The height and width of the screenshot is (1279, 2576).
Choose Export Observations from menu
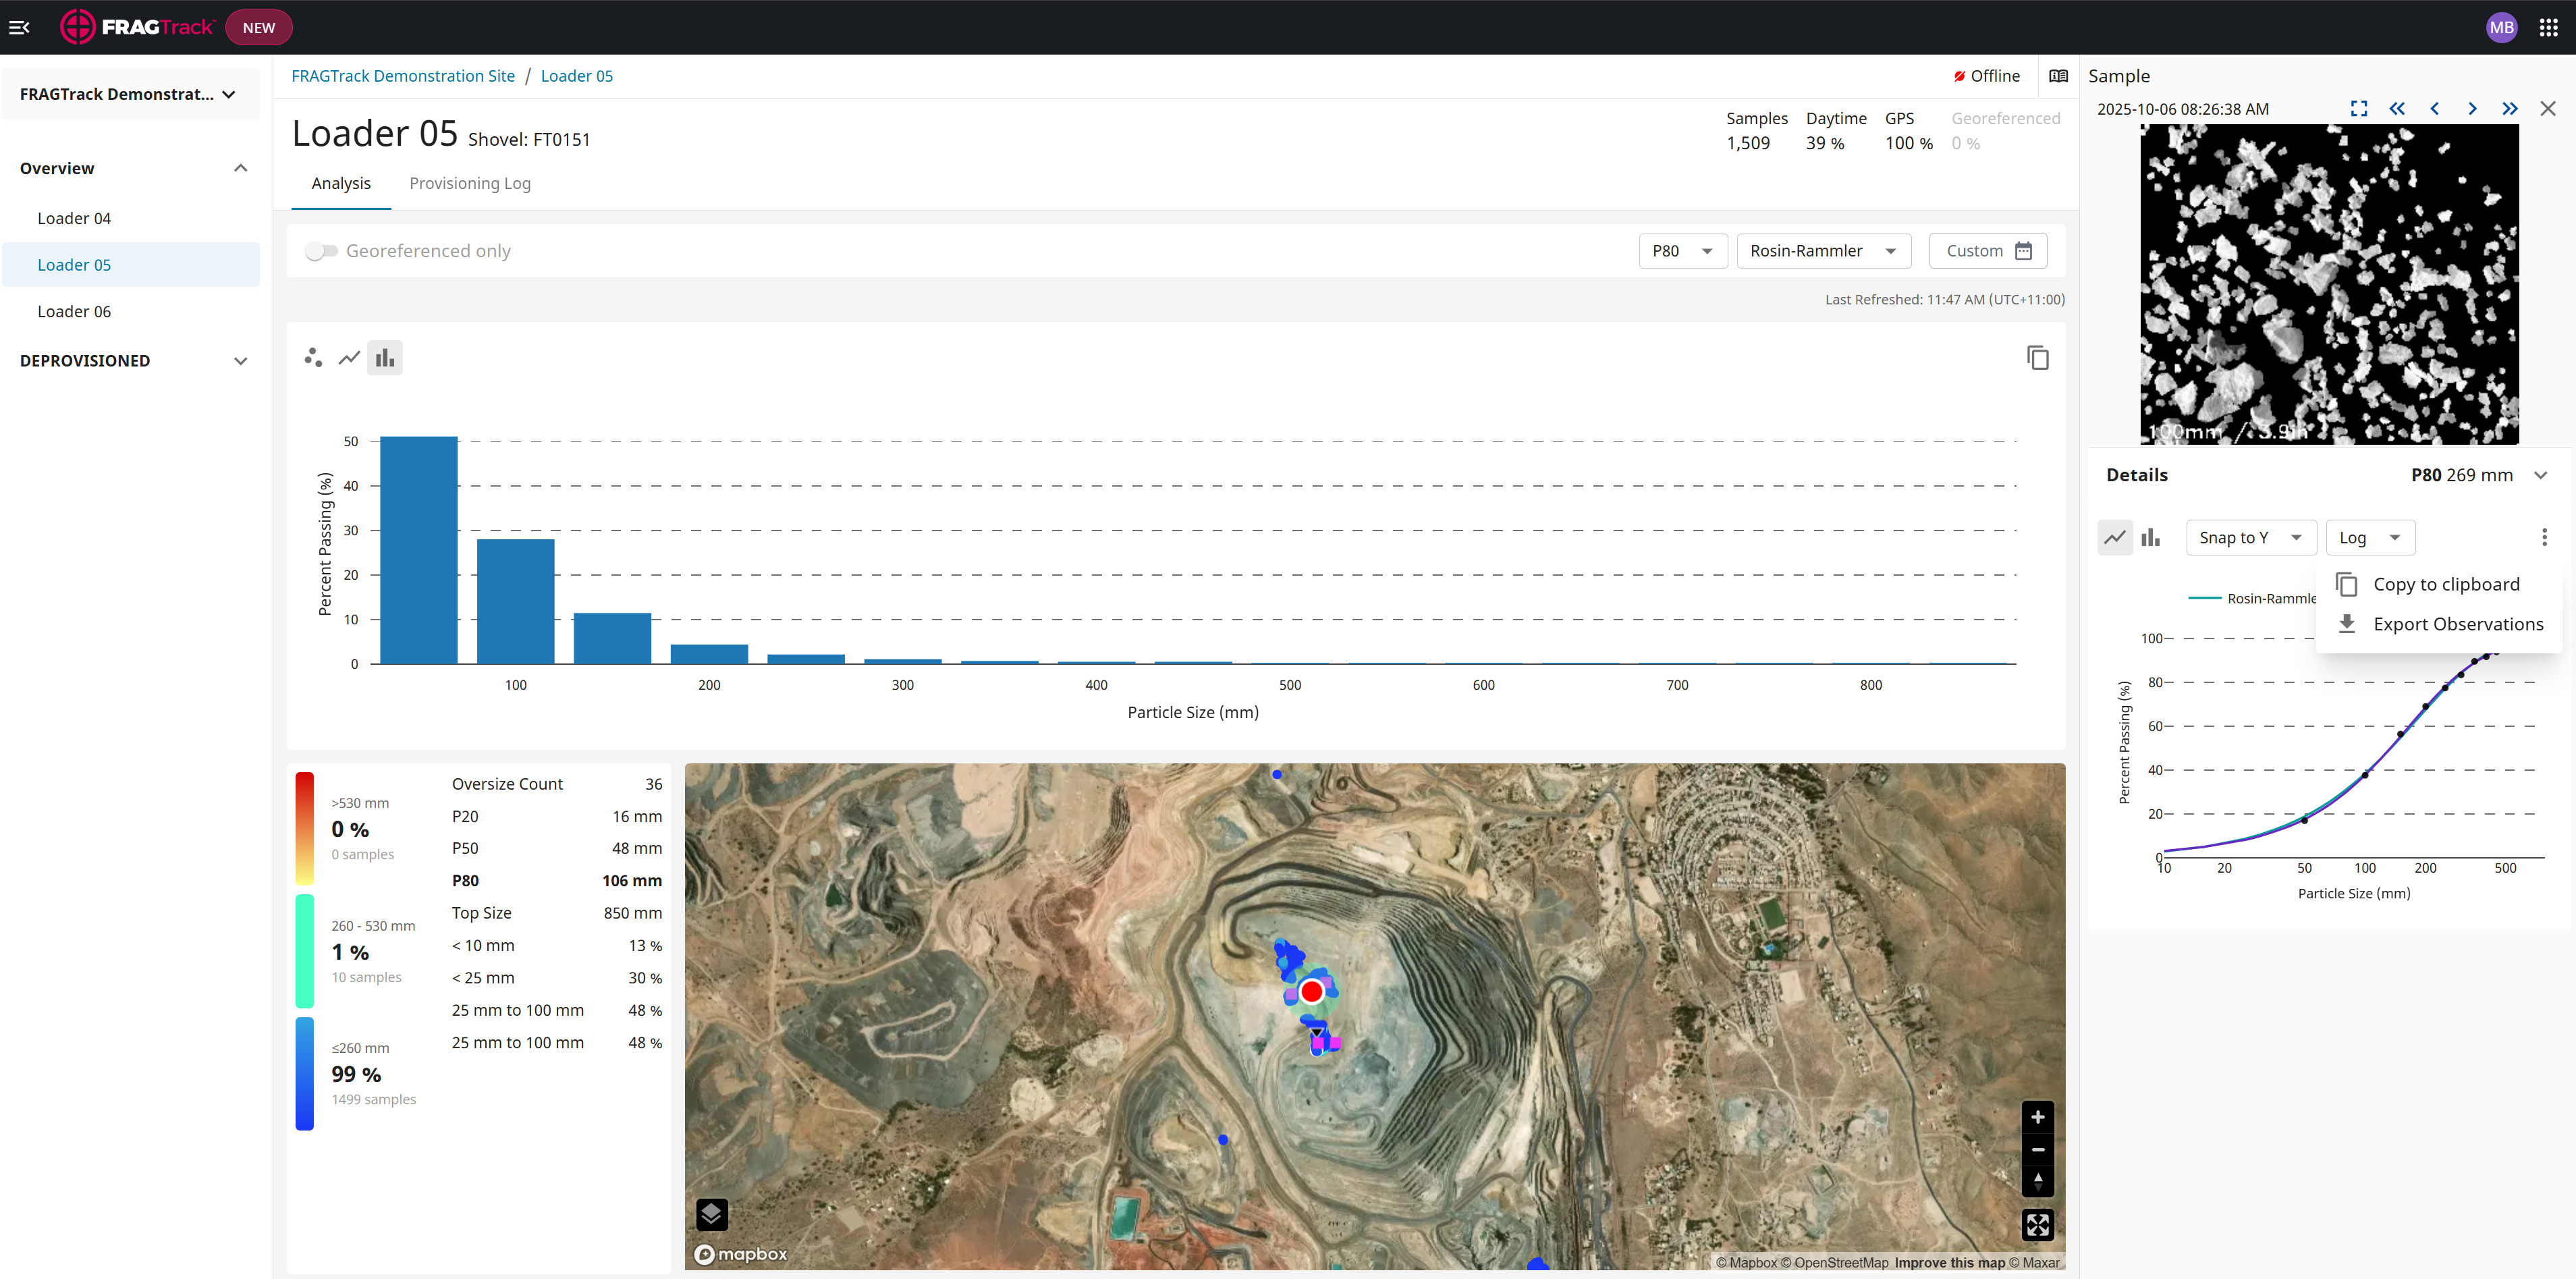(x=2439, y=624)
